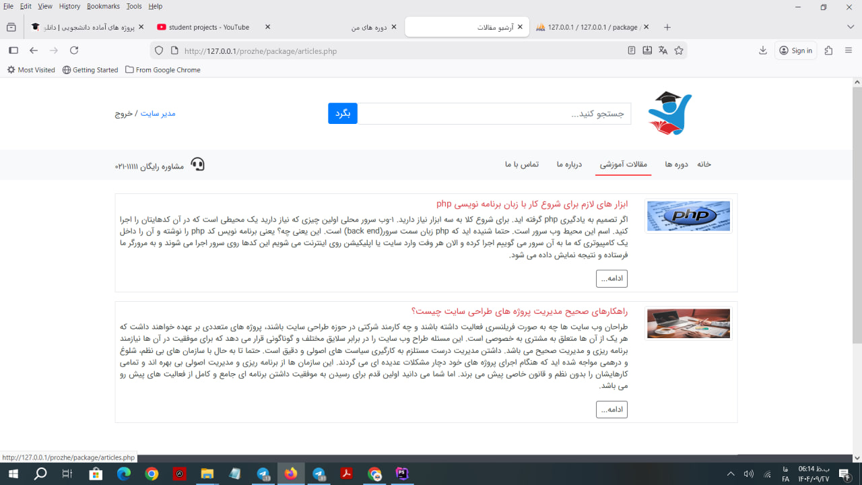Open the Firefox downloads icon
Viewport: 862px width, 485px height.
click(763, 51)
